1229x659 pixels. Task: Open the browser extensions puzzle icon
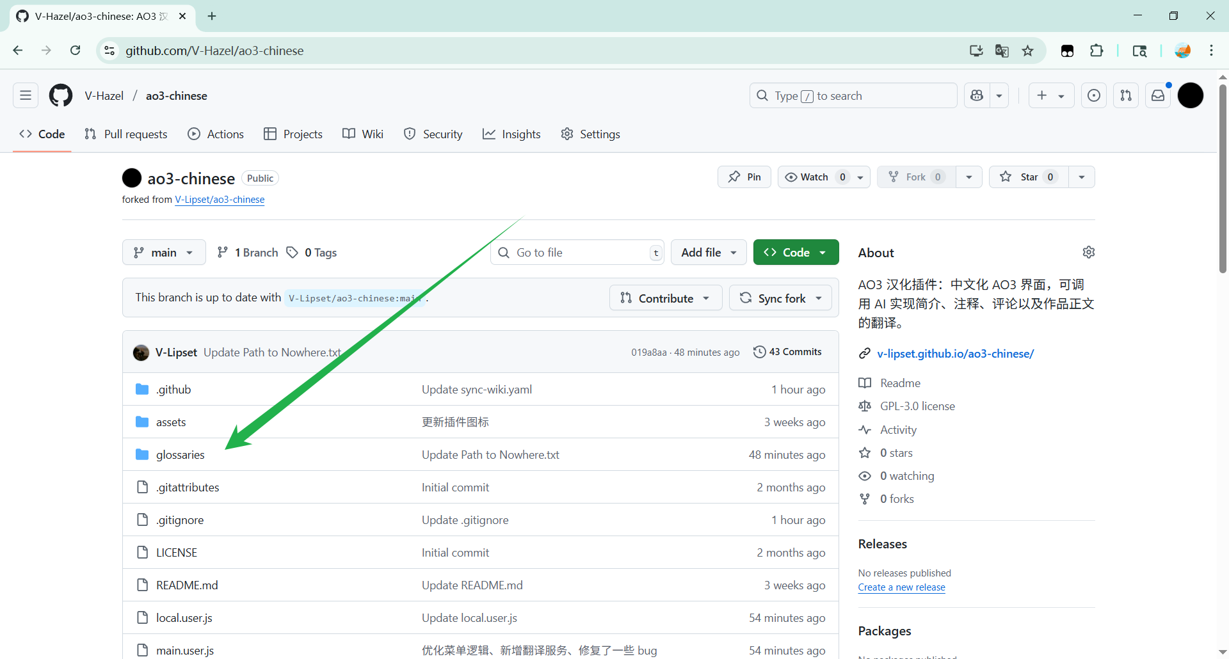[1096, 51]
